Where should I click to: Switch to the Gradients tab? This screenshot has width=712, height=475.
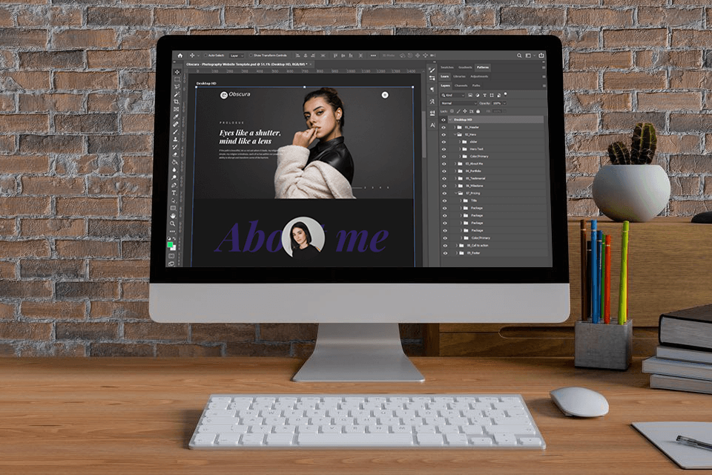465,68
